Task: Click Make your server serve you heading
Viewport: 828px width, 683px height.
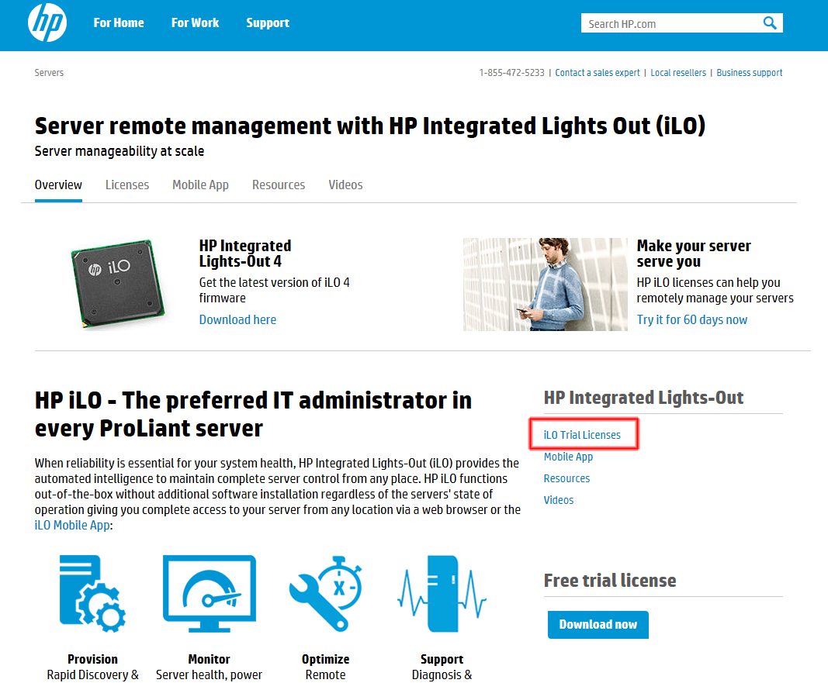Action: click(x=693, y=254)
